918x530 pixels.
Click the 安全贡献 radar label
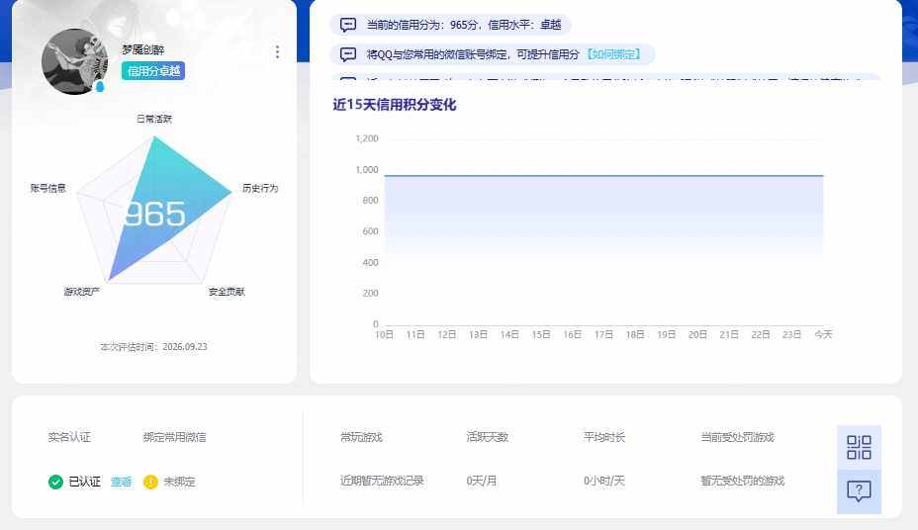tap(227, 292)
